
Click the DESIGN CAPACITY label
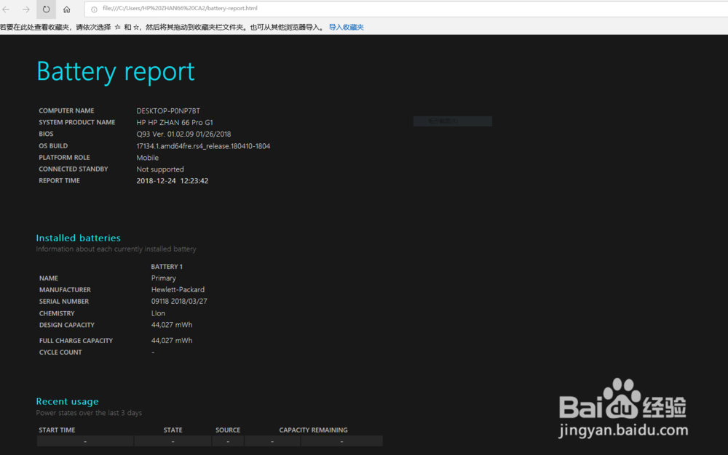tap(67, 325)
